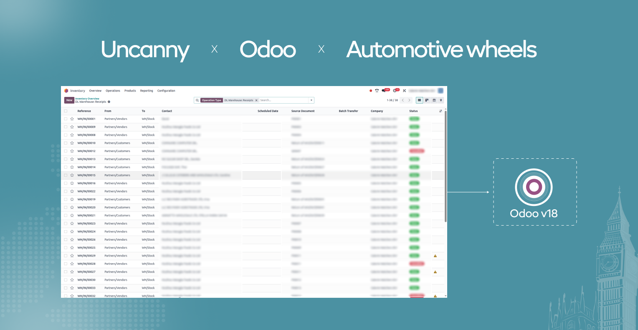Expand the search options dropdown arrow
This screenshot has width=638, height=330.
[311, 100]
